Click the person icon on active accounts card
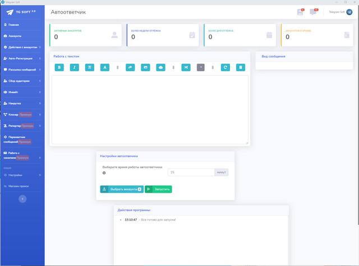 pyautogui.click(x=114, y=35)
